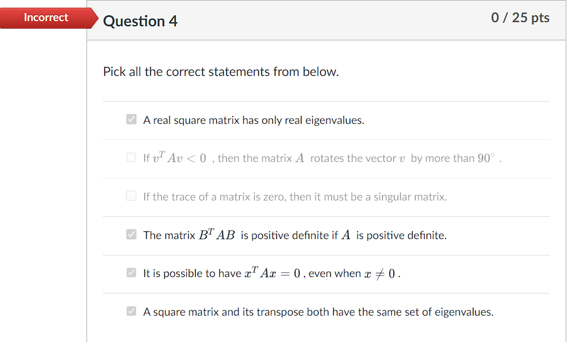Uncheck the positive definite statement checkbox

pos(131,234)
